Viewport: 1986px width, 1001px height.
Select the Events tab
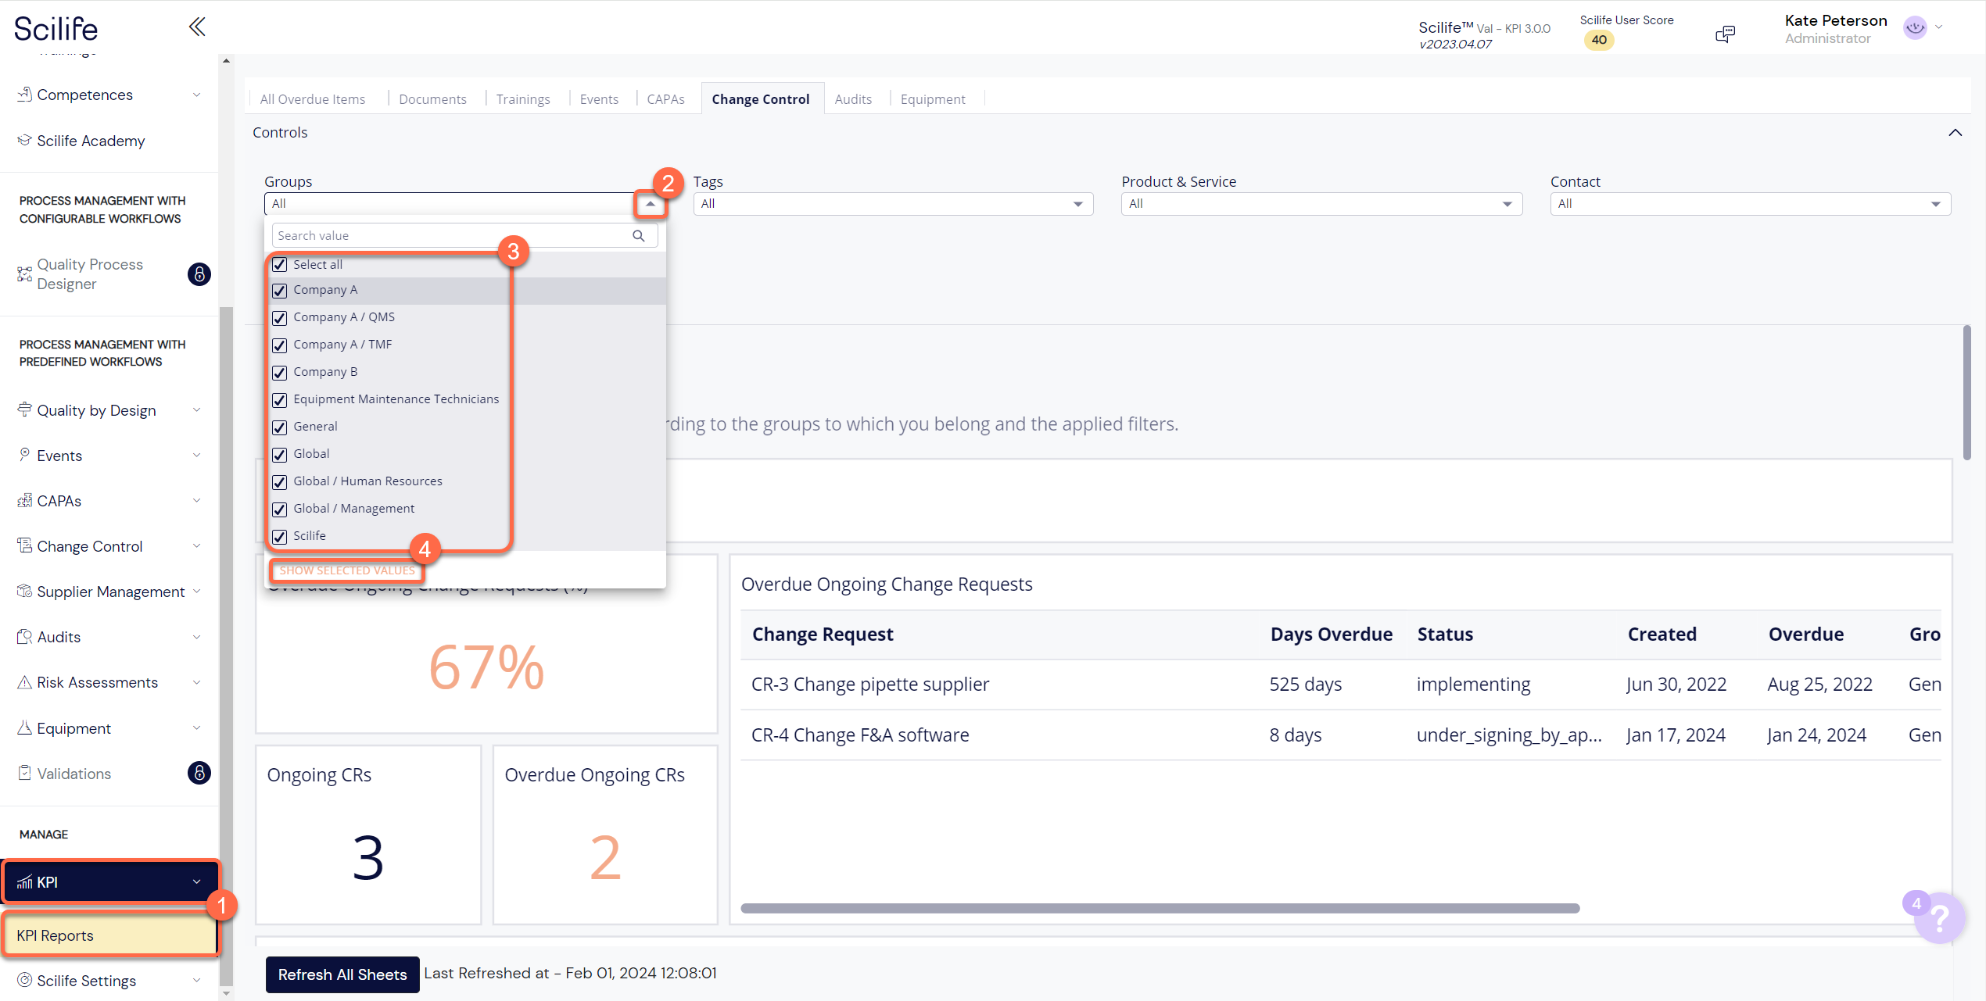[599, 99]
